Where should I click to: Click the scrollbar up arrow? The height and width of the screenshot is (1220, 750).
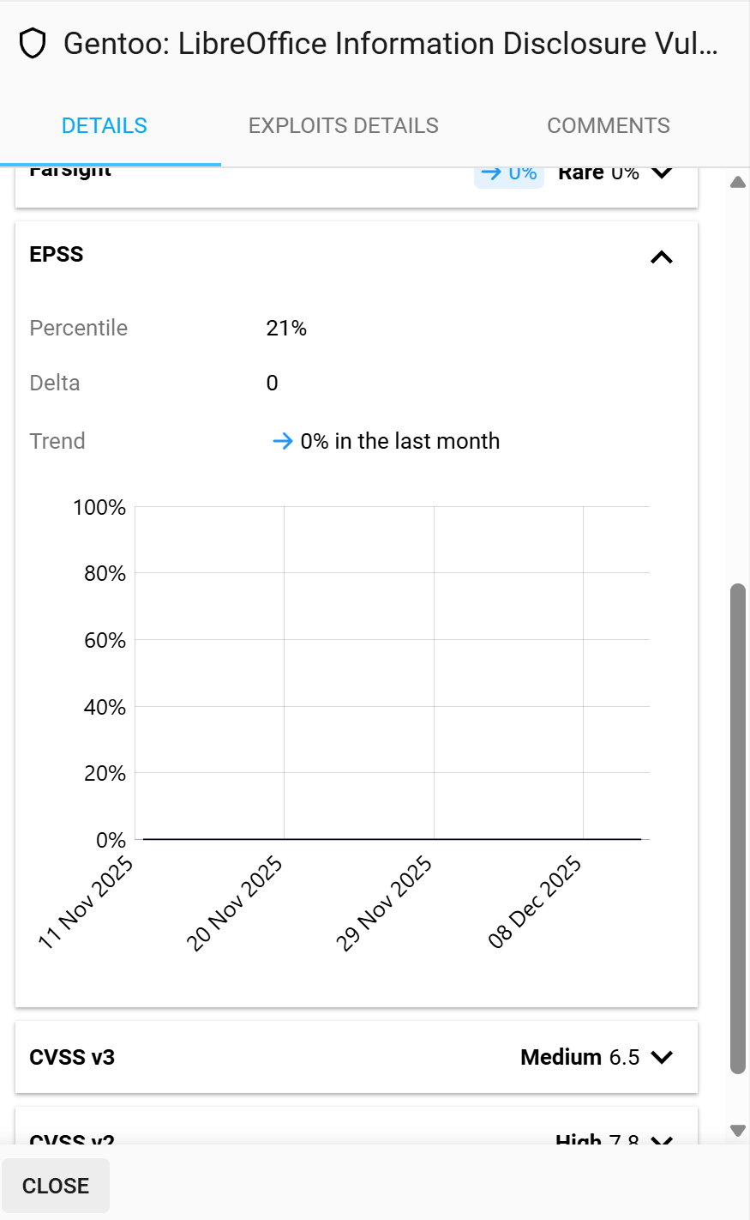(x=737, y=183)
